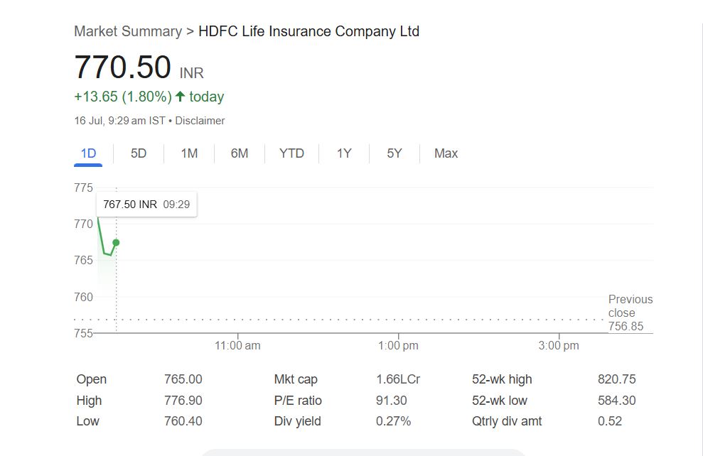
Task: Select the YTD tab
Action: pos(291,153)
